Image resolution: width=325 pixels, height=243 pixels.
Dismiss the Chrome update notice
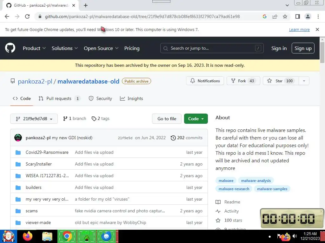click(317, 29)
